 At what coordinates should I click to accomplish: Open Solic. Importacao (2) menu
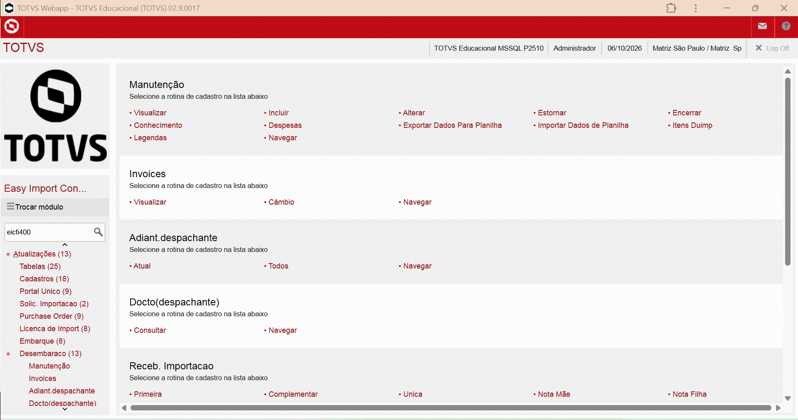[54, 304]
